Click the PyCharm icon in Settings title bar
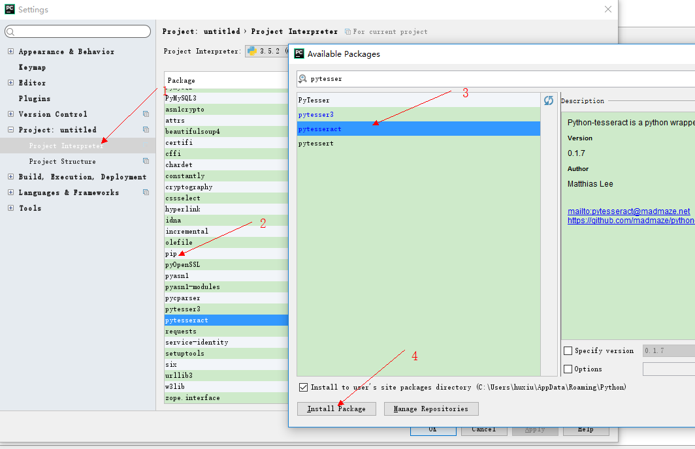This screenshot has width=695, height=449. pos(9,9)
